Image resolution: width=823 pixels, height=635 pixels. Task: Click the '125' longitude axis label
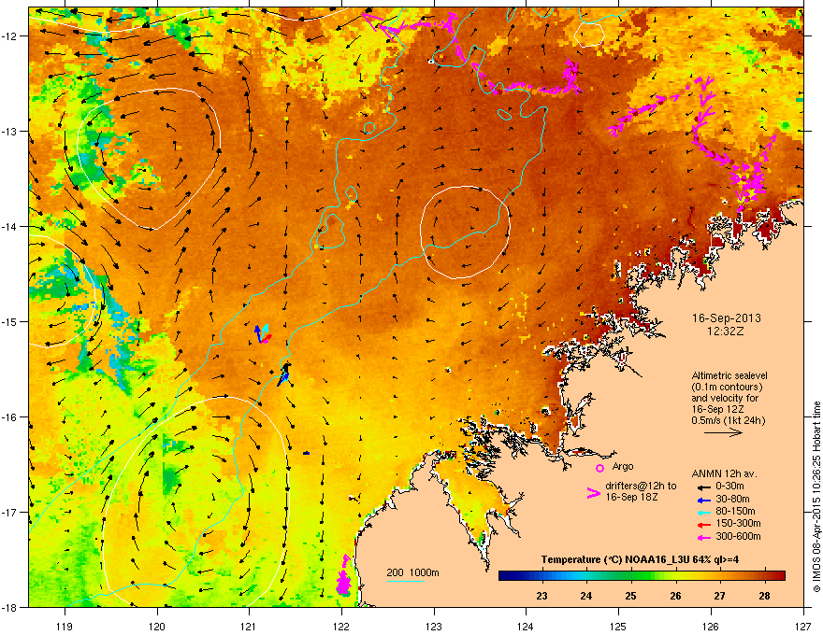[x=618, y=626]
